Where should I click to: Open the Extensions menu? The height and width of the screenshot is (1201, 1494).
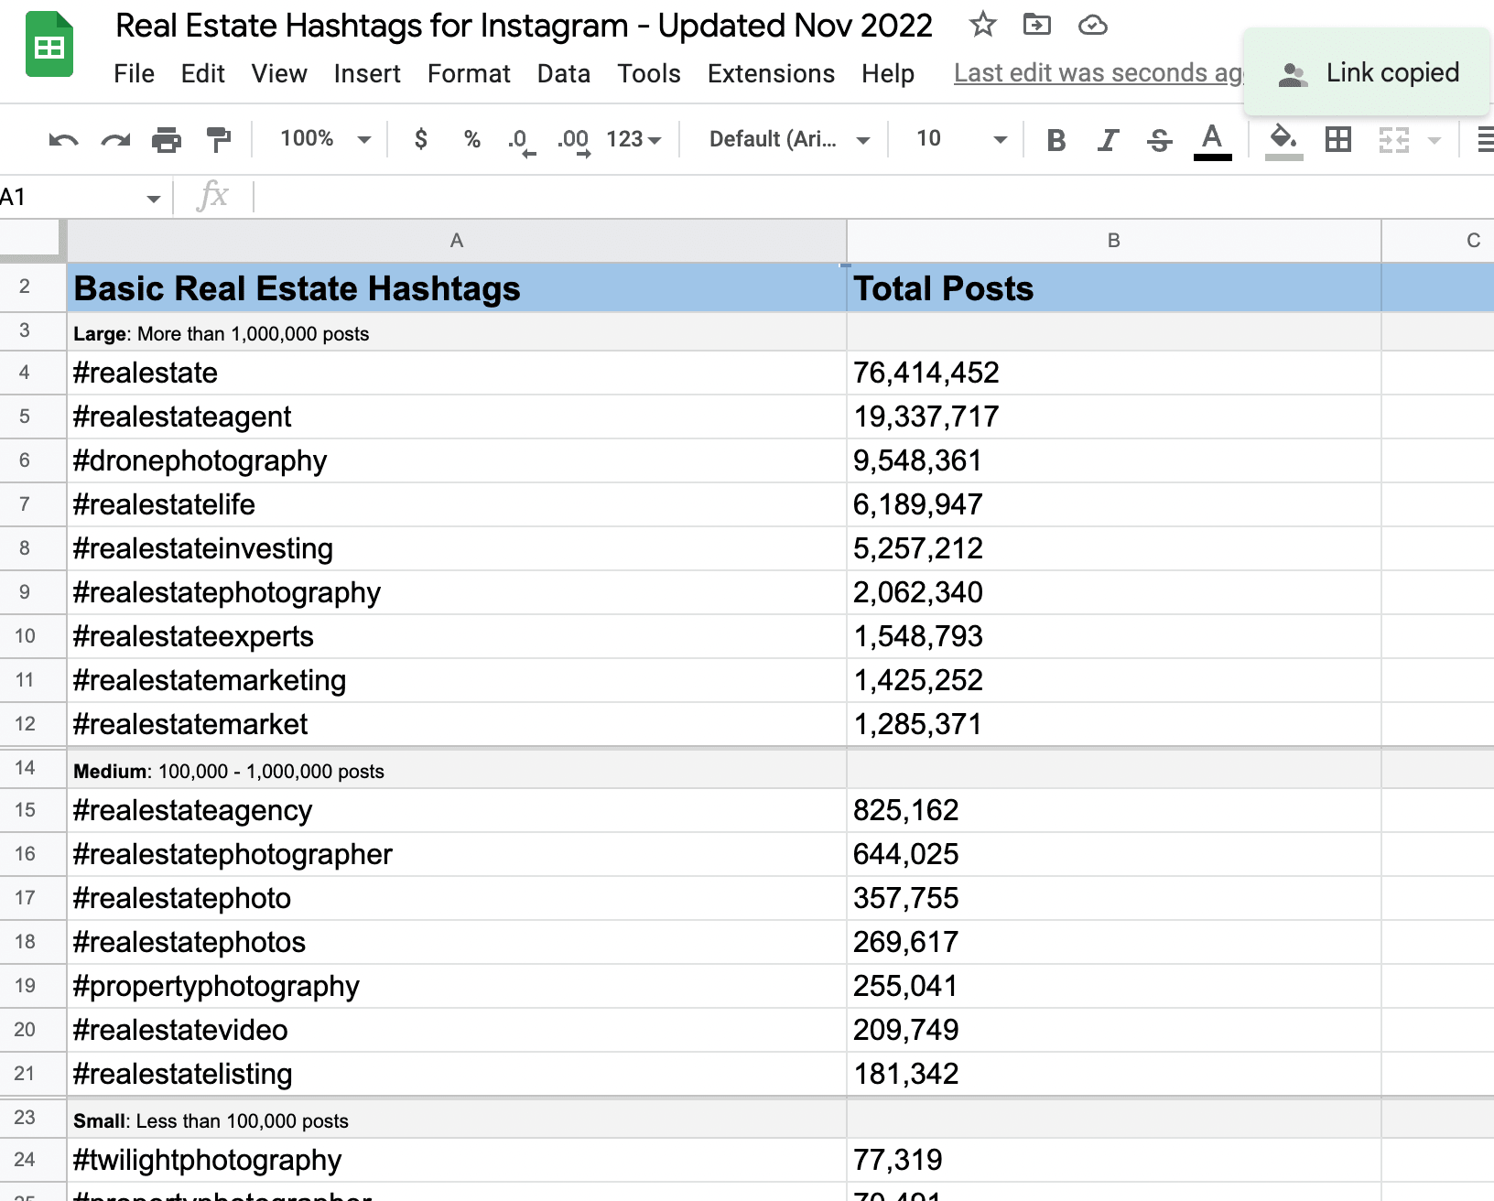pyautogui.click(x=771, y=73)
